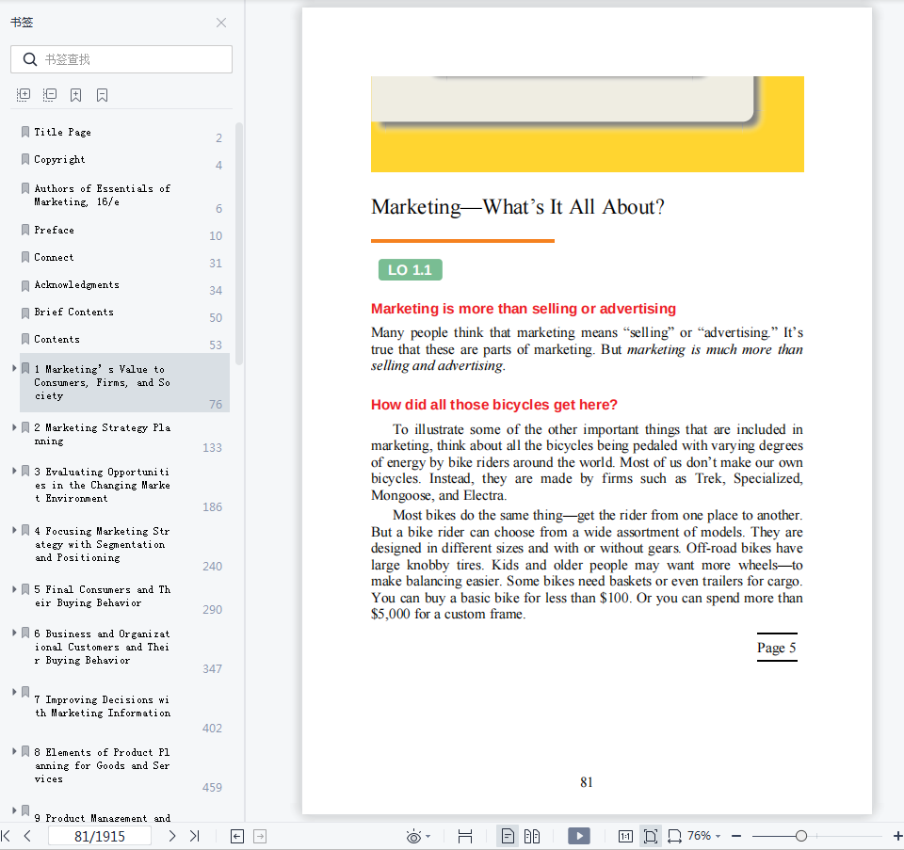Set zoom to actual size 1:1
Image resolution: width=904 pixels, height=850 pixels.
(x=625, y=836)
